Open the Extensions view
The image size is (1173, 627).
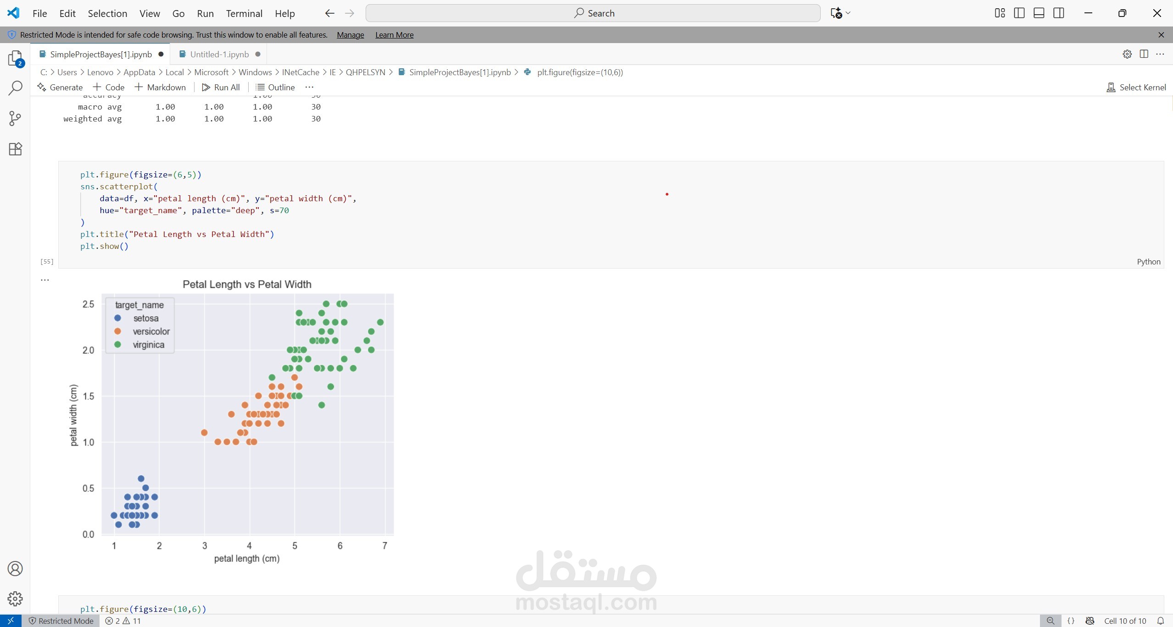15,149
